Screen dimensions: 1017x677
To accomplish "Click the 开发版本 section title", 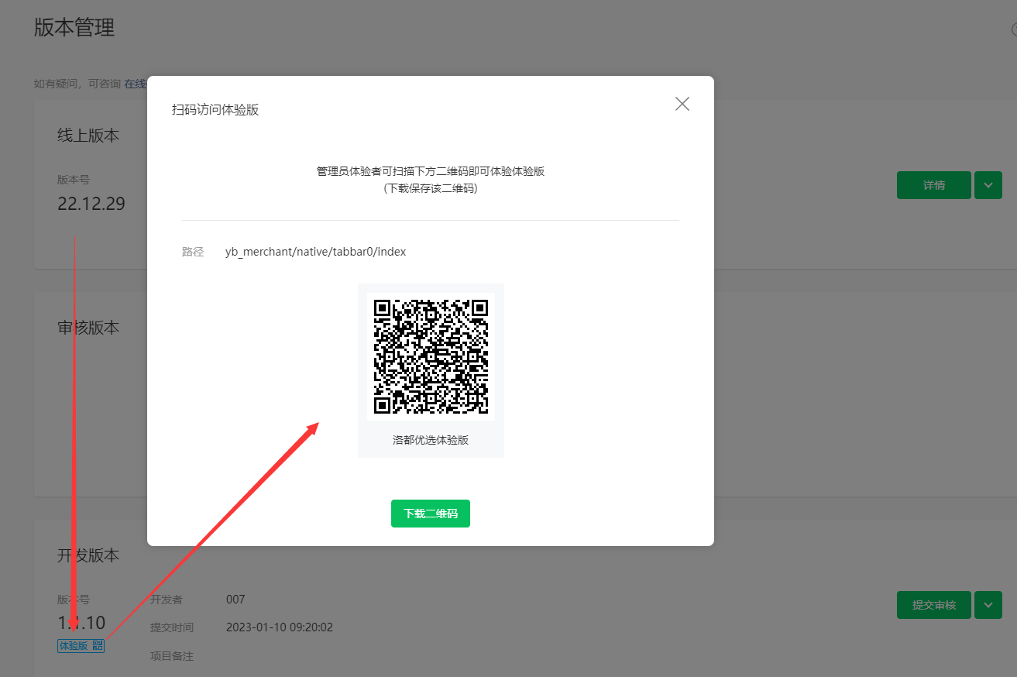I will [88, 555].
